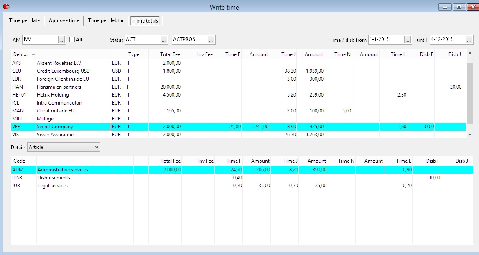Open the Details dropdown showing Article

[97, 147]
